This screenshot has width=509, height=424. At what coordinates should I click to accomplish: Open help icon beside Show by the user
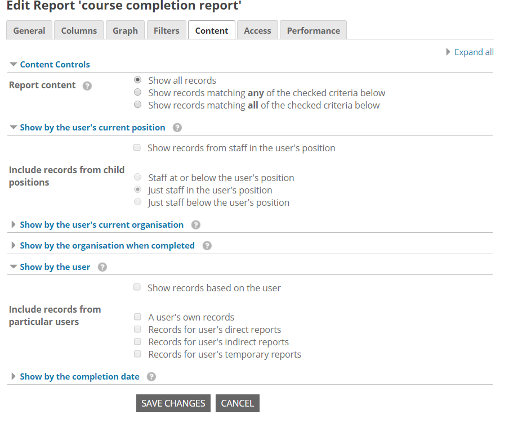pos(102,267)
